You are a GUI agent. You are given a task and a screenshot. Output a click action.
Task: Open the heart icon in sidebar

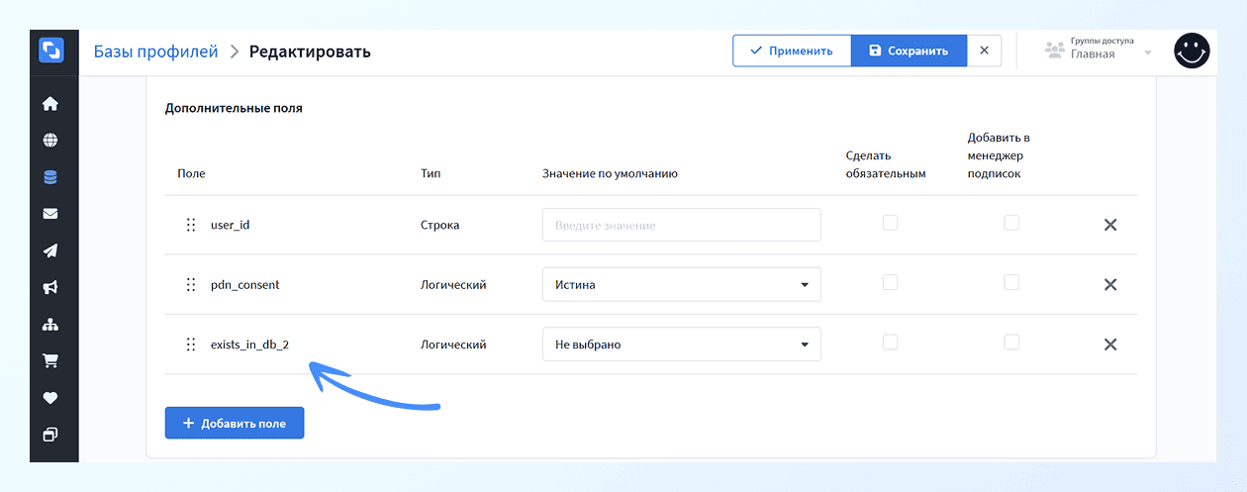pos(50,398)
